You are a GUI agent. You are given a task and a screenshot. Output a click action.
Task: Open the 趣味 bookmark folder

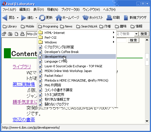pos(121,26)
